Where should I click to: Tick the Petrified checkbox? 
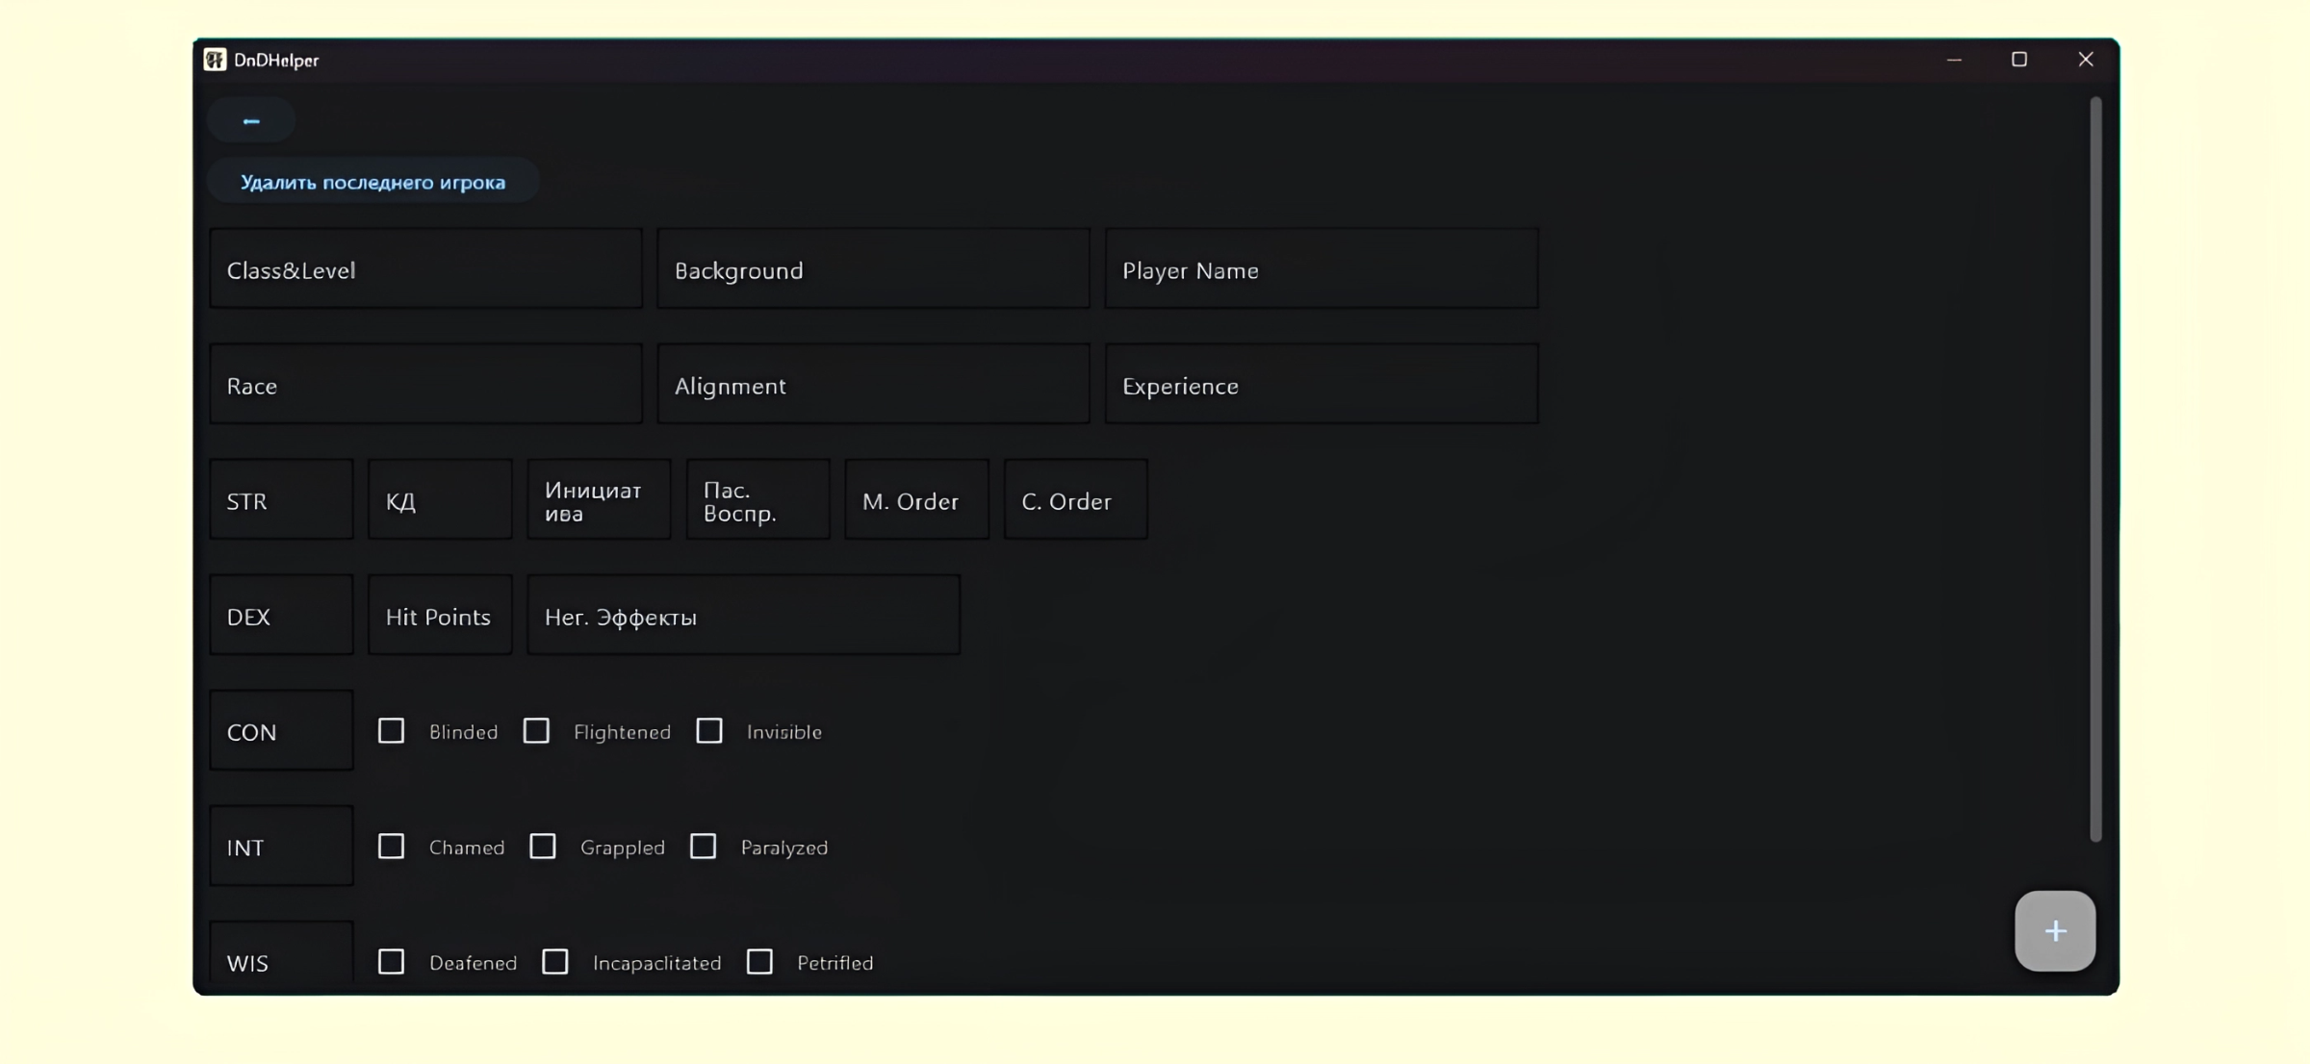coord(759,962)
